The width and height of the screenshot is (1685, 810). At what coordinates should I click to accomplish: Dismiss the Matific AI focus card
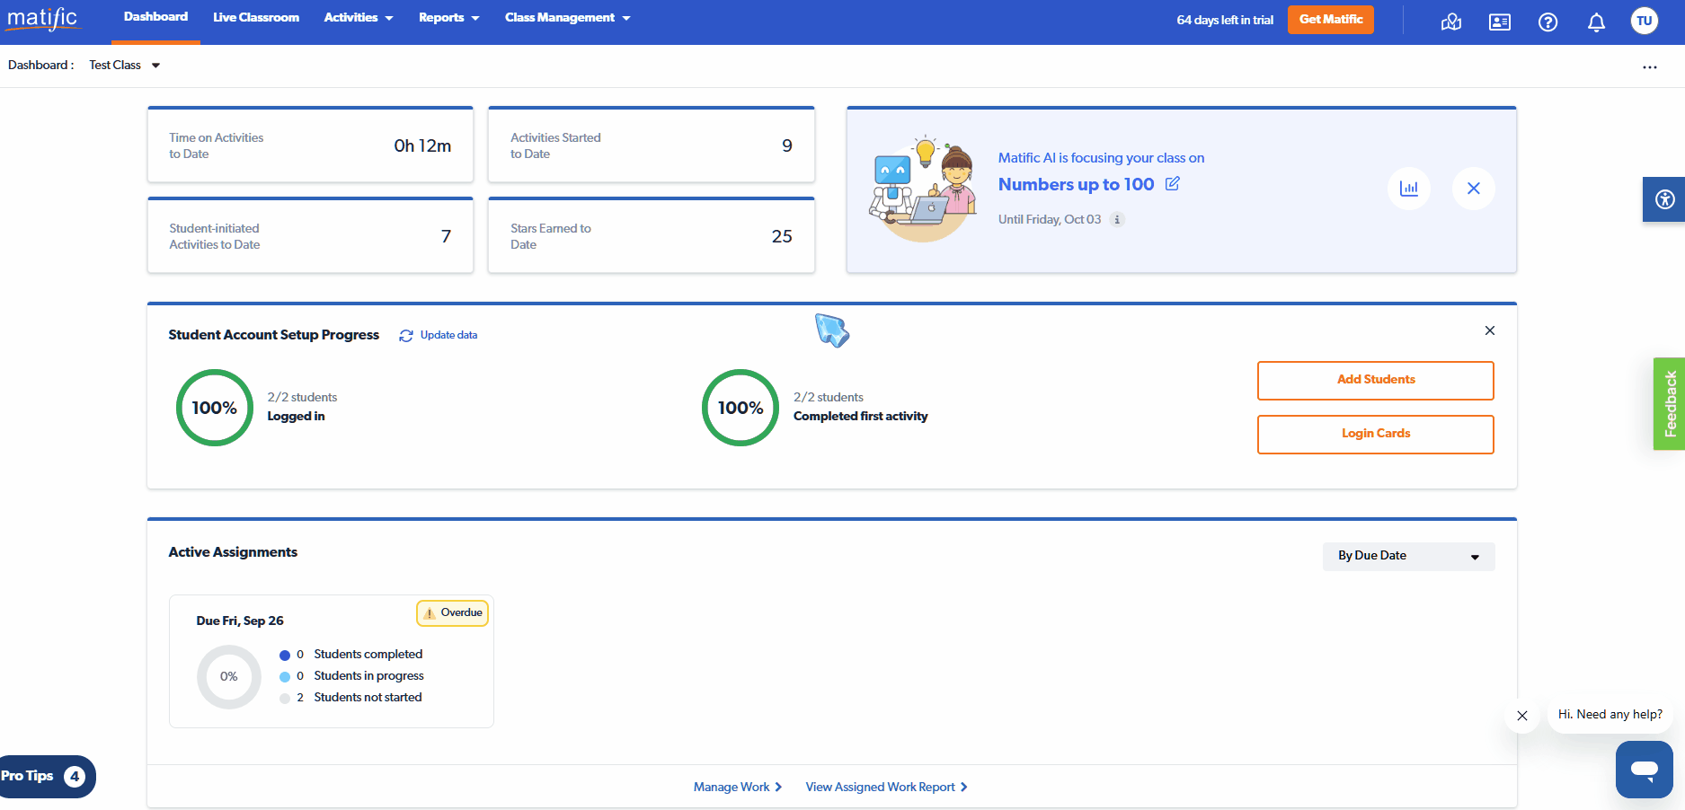tap(1473, 189)
